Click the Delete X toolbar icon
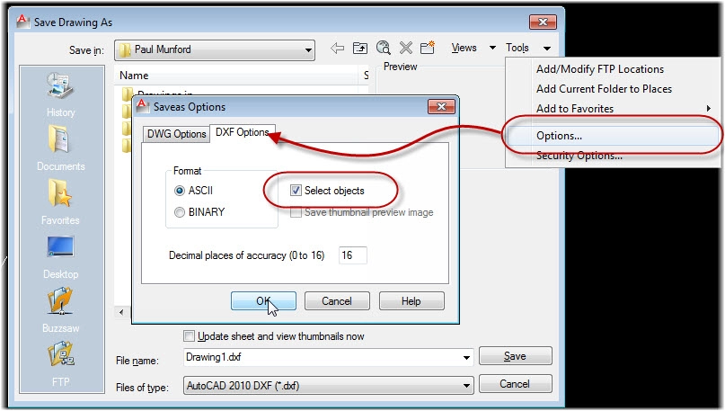The width and height of the screenshot is (725, 411). click(405, 48)
